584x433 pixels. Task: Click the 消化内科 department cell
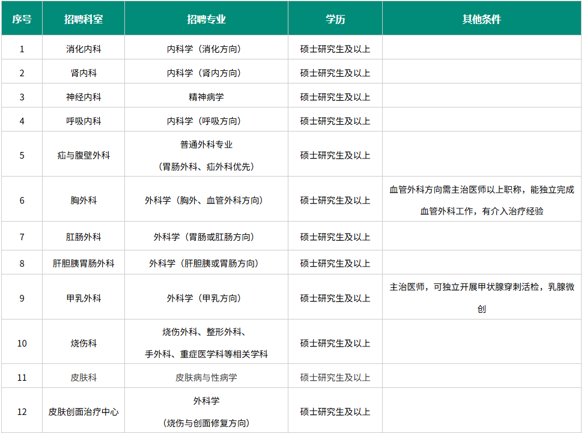pyautogui.click(x=84, y=49)
